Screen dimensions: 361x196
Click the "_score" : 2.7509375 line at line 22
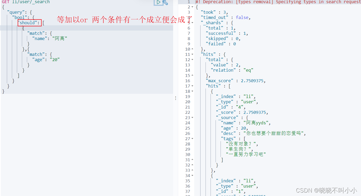(x=242, y=112)
